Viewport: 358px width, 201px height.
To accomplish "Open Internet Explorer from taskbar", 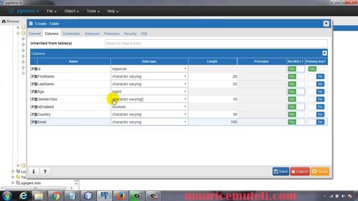I will 23,196.
